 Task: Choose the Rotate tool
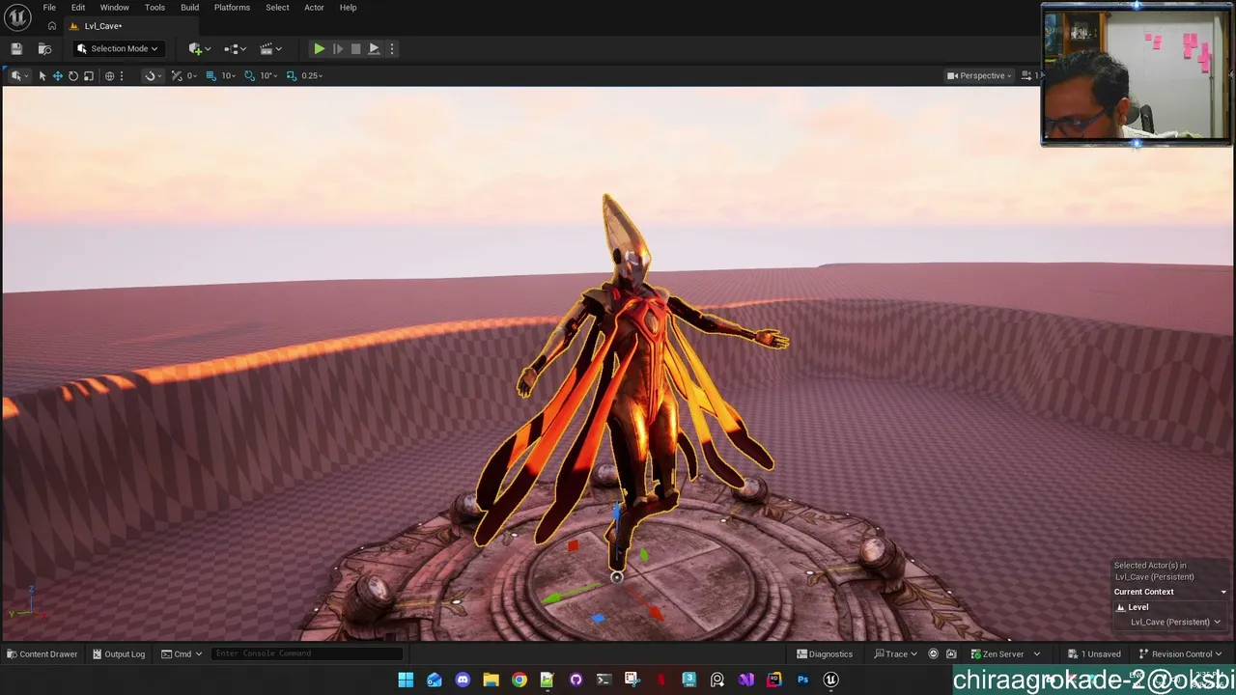(x=73, y=75)
